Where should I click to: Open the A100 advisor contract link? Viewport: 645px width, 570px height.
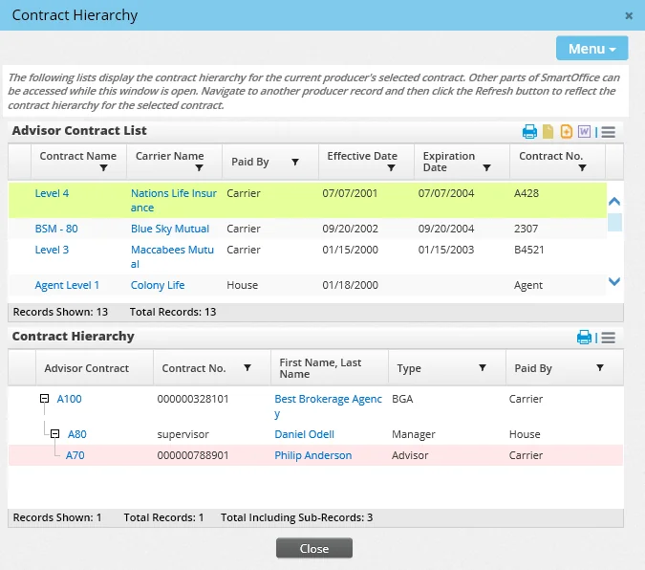tap(69, 399)
